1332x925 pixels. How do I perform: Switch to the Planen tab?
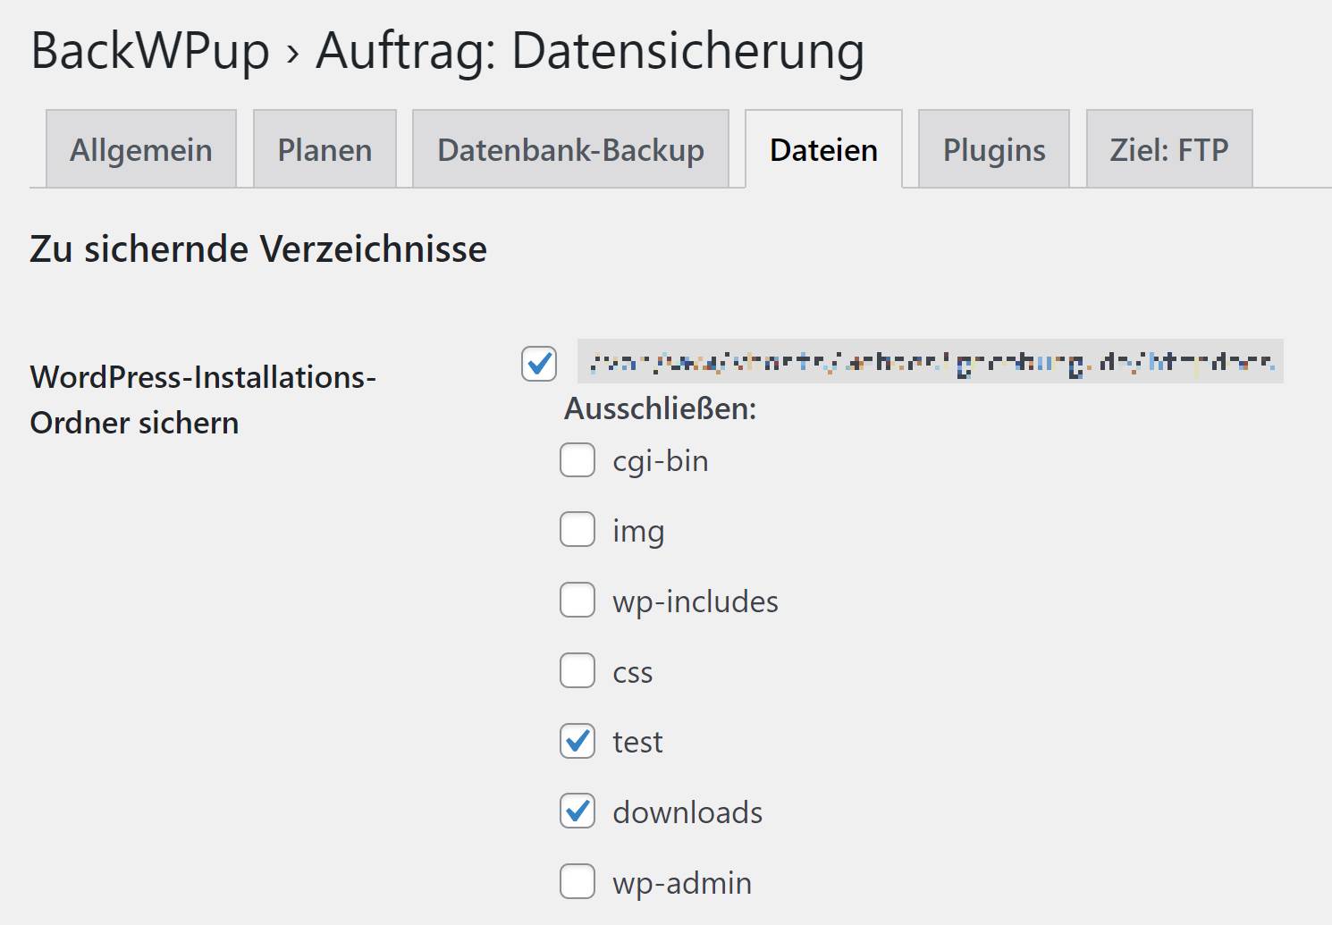click(325, 149)
